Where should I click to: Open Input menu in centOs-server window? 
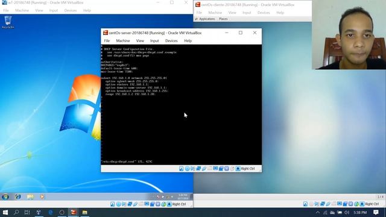coord(154,41)
